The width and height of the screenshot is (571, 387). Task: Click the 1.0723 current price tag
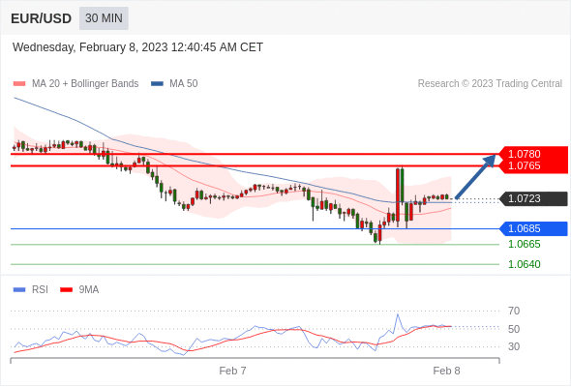[534, 198]
